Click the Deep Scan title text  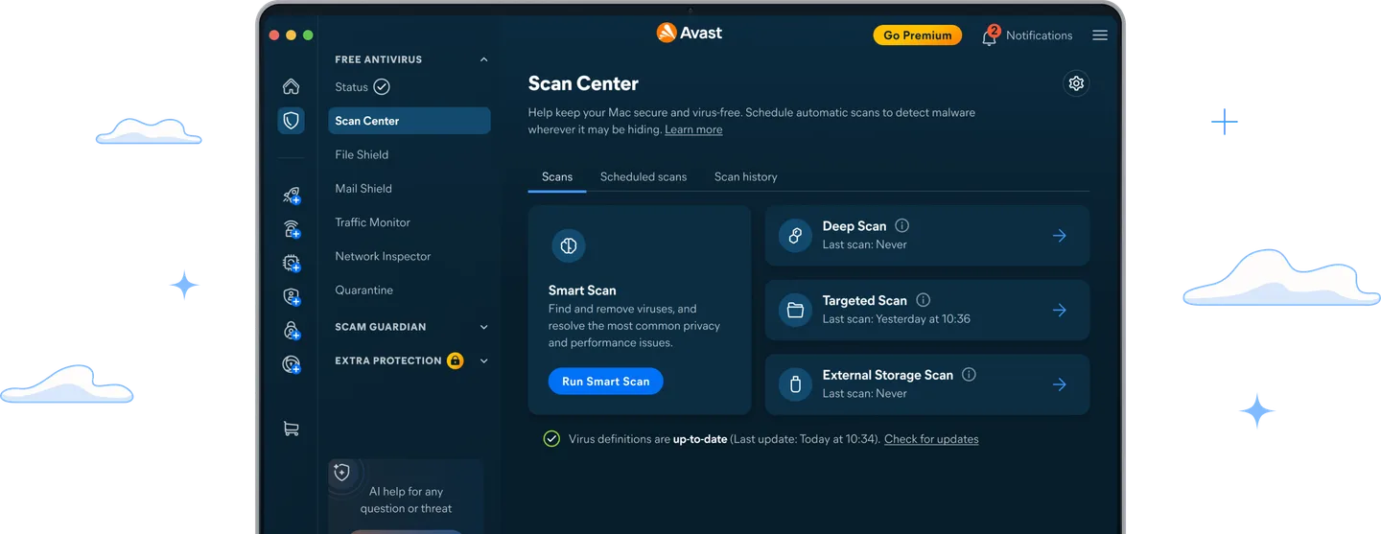tap(854, 226)
